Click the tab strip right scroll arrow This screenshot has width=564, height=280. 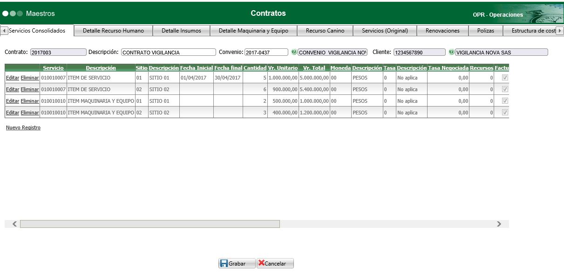(560, 31)
